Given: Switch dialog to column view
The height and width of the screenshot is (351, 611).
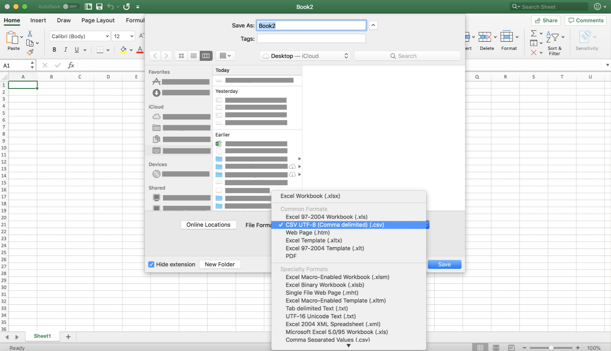Looking at the screenshot, I should (206, 56).
